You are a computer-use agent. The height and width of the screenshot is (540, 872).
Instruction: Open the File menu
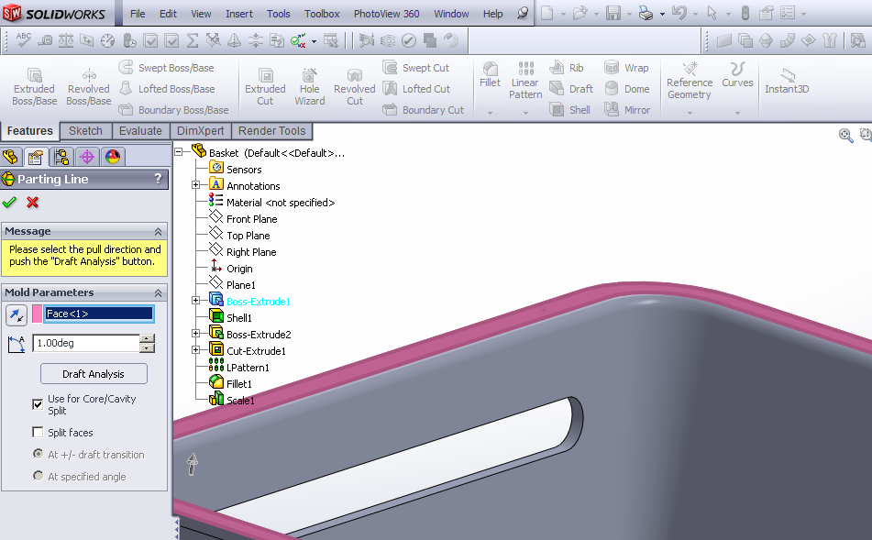(x=138, y=14)
